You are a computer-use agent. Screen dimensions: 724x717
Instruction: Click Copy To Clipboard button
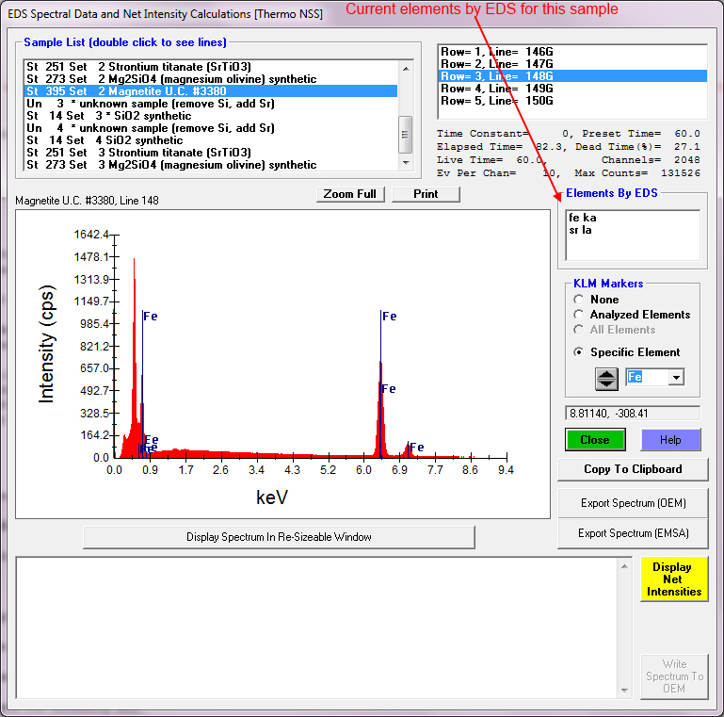(633, 469)
